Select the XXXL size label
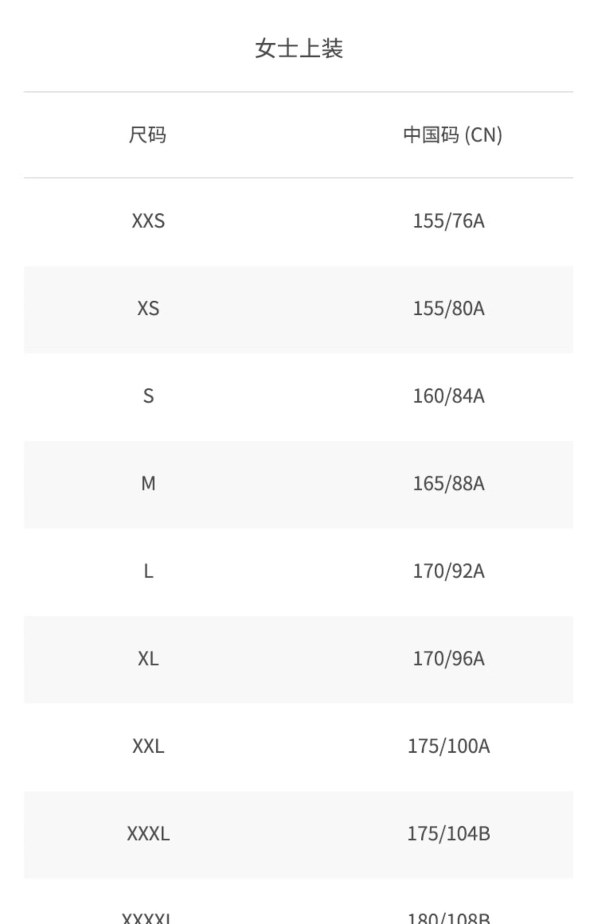This screenshot has width=597, height=924. point(148,834)
